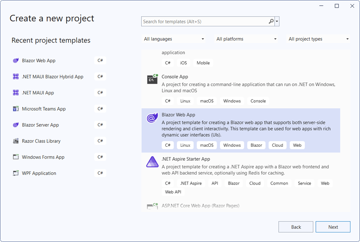This screenshot has height=242, width=360.
Task: Open the search options dropdown arrow
Action: point(277,21)
